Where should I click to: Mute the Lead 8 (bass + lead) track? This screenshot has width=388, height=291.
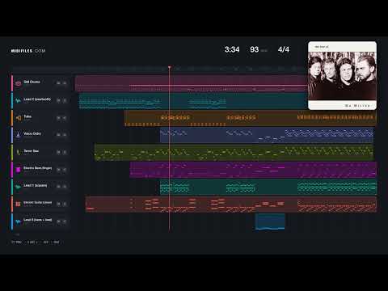tap(58, 221)
